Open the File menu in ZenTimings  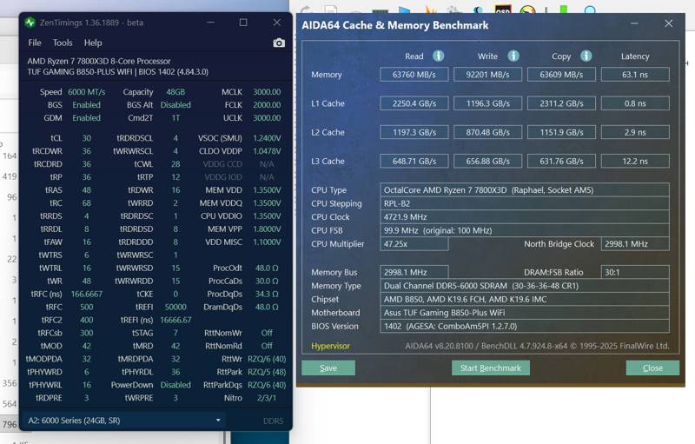pos(35,43)
